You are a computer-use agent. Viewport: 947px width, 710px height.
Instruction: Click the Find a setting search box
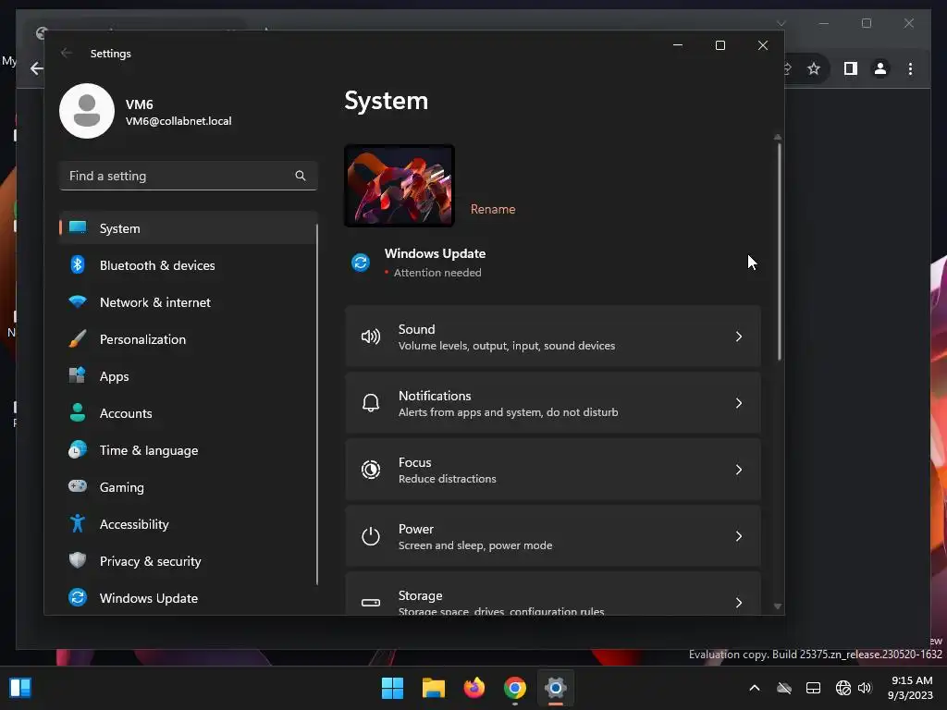point(188,176)
